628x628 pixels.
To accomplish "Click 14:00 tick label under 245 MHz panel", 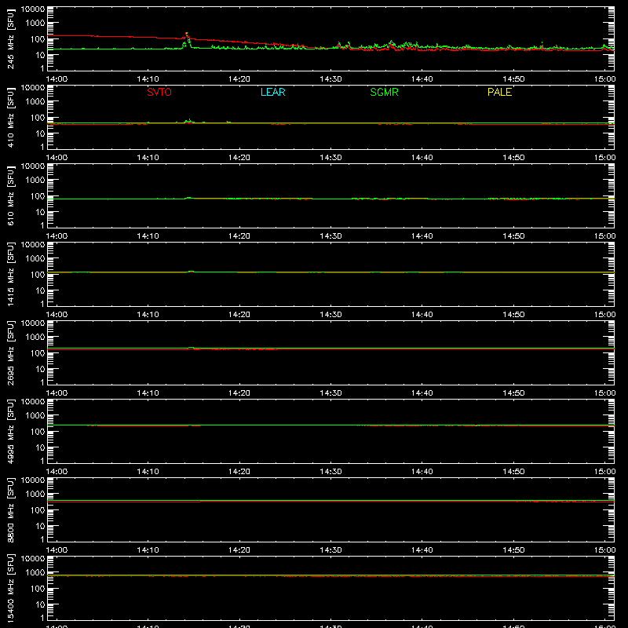I will [x=57, y=79].
